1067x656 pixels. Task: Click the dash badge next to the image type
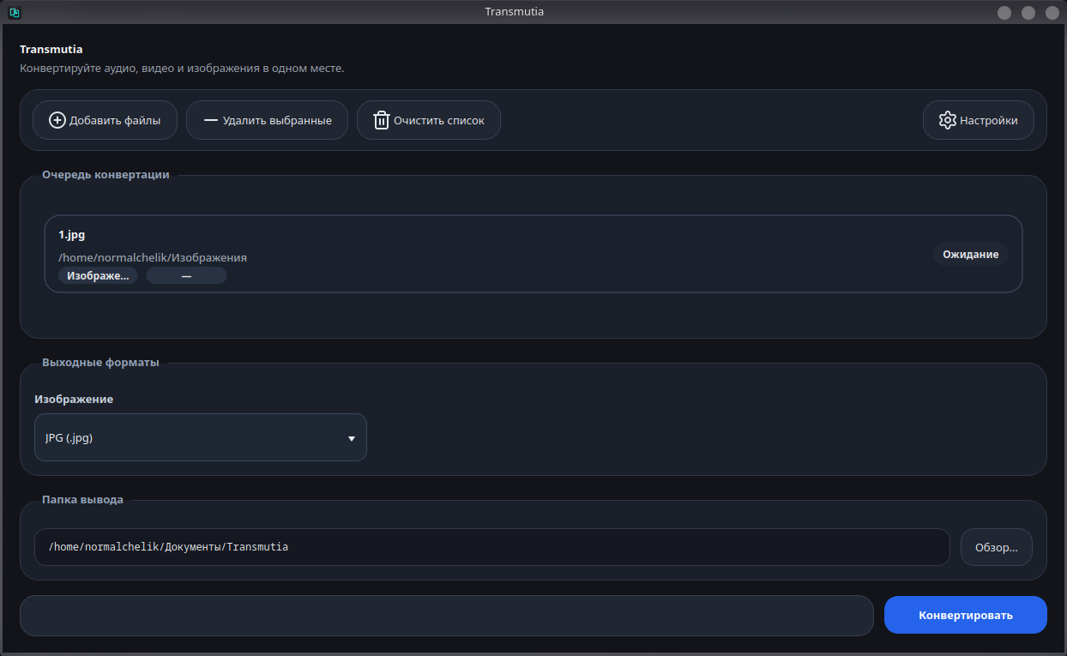[186, 275]
